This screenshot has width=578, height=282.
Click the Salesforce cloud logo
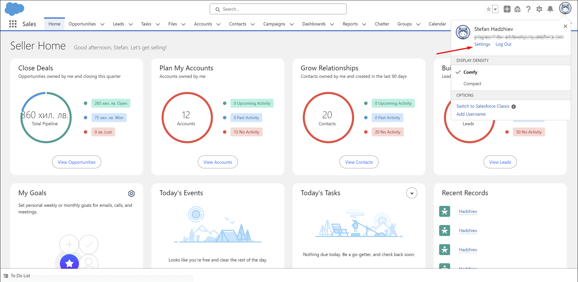[14, 9]
